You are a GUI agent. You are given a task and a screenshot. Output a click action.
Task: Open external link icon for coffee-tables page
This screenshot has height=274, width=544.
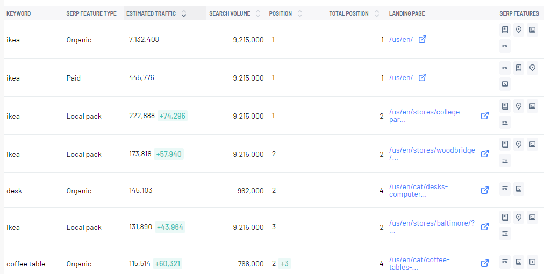485,264
